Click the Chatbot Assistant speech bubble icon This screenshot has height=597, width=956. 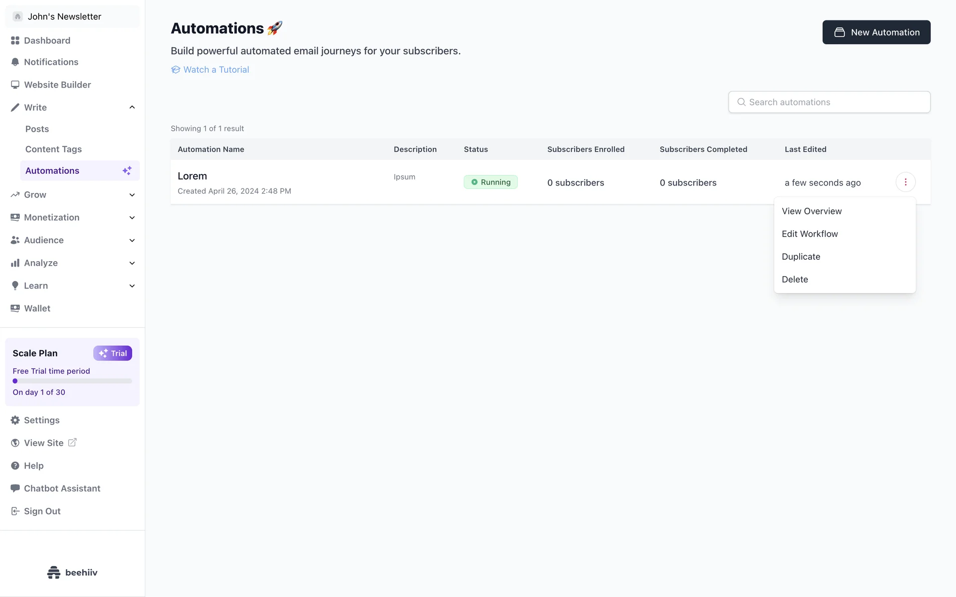coord(15,489)
